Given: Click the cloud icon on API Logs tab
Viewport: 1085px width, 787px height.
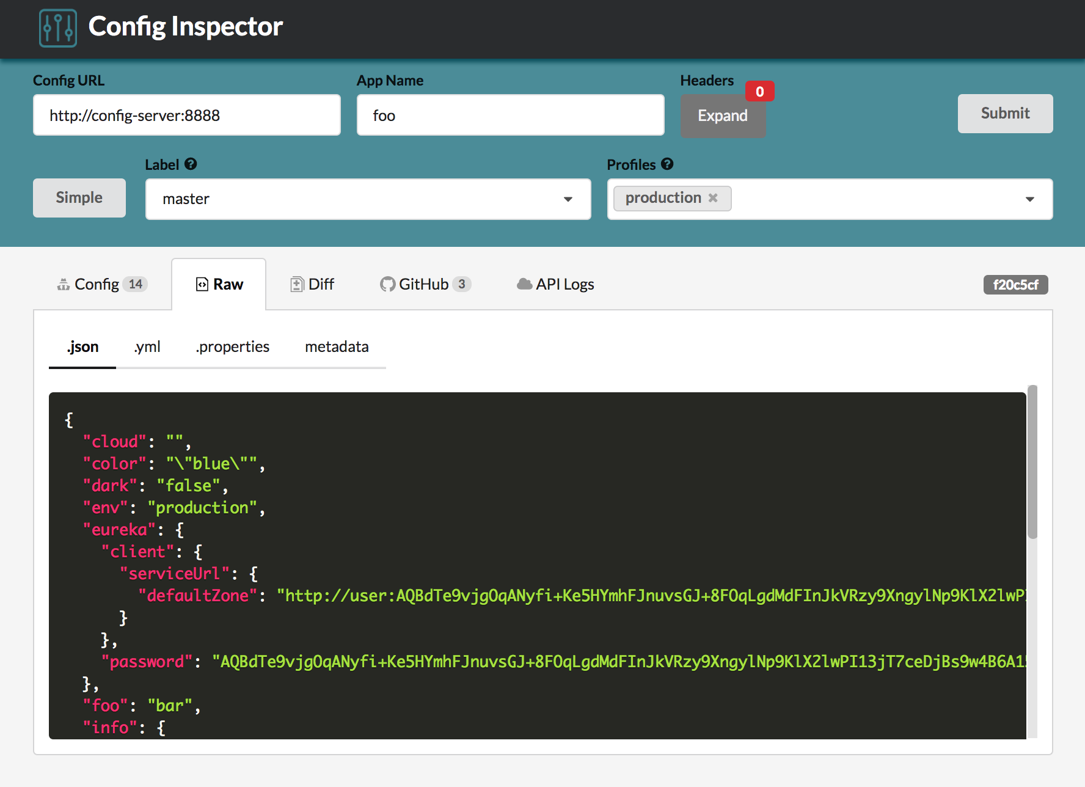Looking at the screenshot, I should tap(524, 284).
